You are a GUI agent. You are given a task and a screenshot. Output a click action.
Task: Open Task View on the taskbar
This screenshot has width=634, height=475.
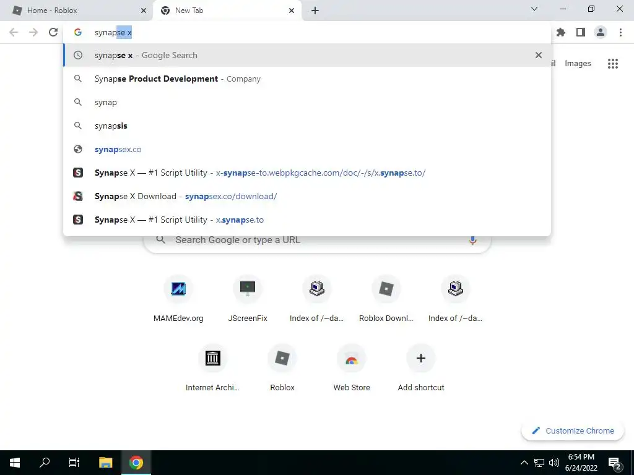point(74,463)
